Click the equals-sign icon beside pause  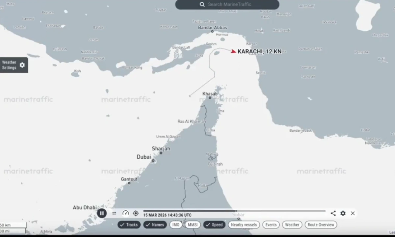[114, 213]
